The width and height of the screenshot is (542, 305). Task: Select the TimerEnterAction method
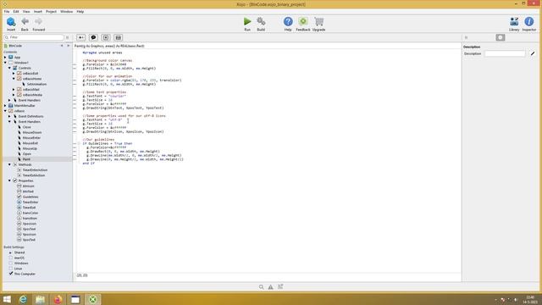pos(36,169)
